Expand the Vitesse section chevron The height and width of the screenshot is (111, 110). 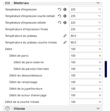pyautogui.click(x=98, y=108)
